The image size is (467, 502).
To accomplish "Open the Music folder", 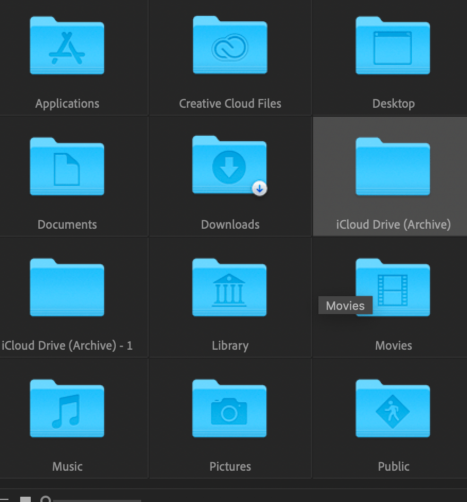I will coord(67,409).
